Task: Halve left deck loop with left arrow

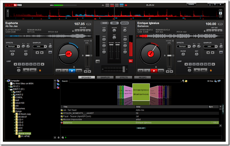Action: tap(15, 64)
